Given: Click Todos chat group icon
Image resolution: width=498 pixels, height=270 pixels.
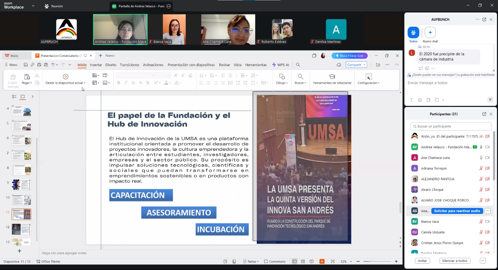Looking at the screenshot, I should [413, 32].
